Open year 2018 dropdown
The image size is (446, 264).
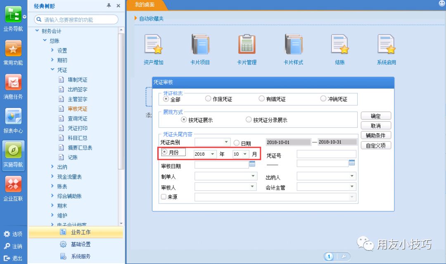coord(213,154)
